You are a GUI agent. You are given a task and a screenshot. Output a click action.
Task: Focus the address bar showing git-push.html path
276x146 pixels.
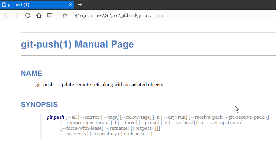click(117, 16)
